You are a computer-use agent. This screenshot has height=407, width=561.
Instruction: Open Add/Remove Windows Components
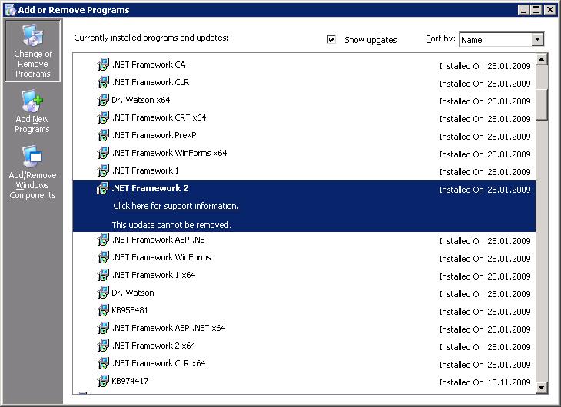click(x=32, y=172)
